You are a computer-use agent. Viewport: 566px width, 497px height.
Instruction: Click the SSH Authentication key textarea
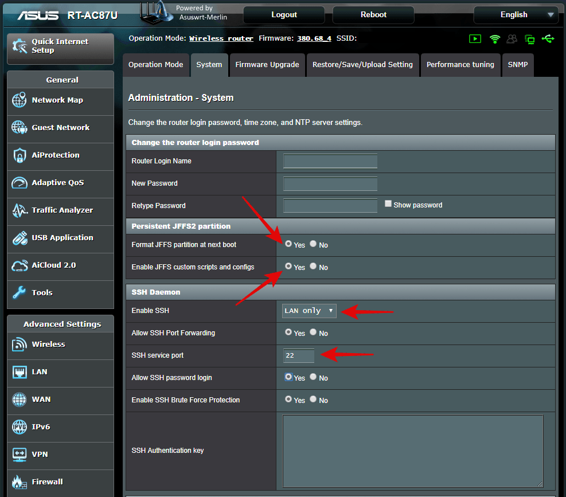pyautogui.click(x=413, y=451)
